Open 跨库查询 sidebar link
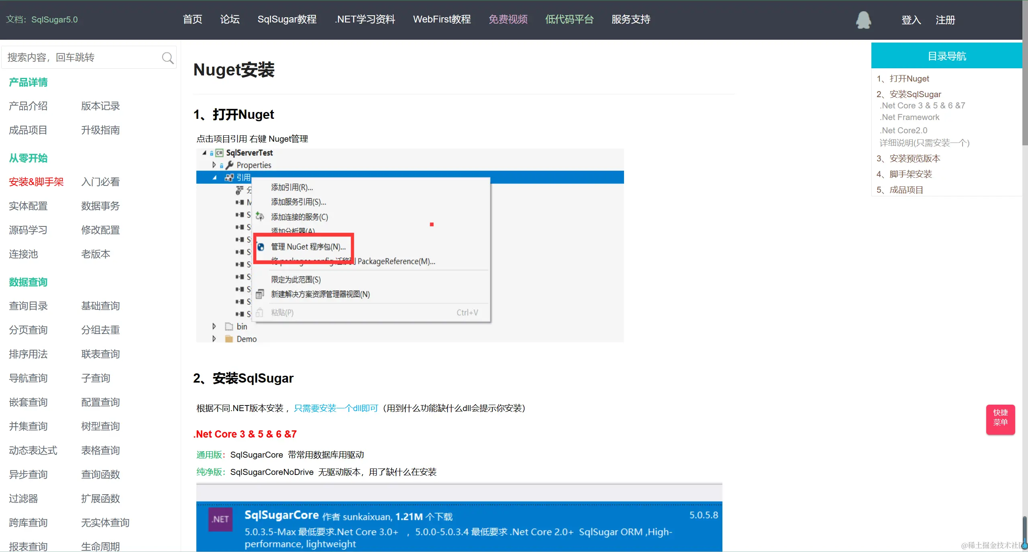Image resolution: width=1028 pixels, height=552 pixels. coord(28,523)
